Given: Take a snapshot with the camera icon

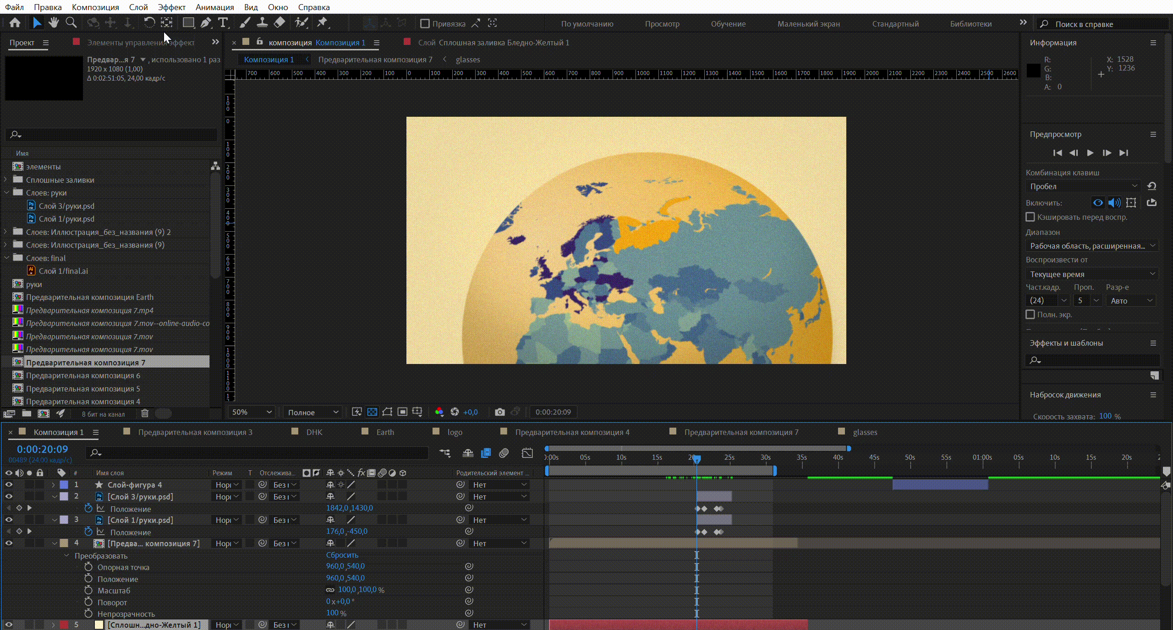Looking at the screenshot, I should coord(499,412).
